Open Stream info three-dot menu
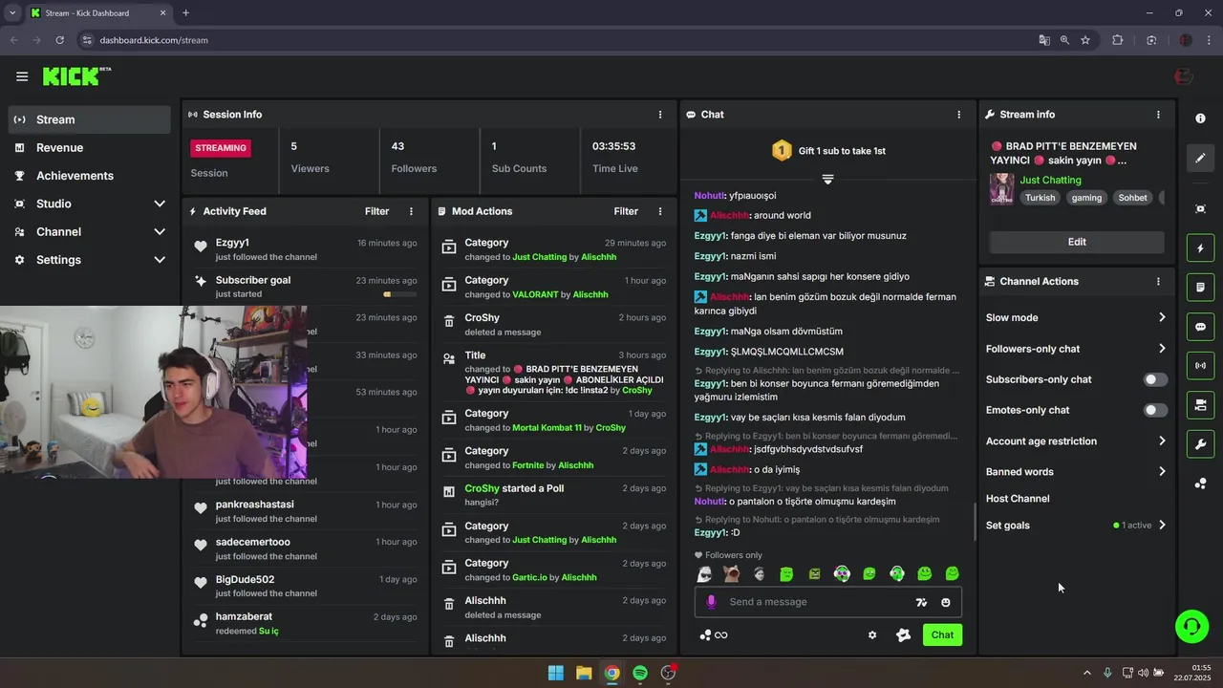Viewport: 1223px width, 688px height. pyautogui.click(x=1158, y=115)
